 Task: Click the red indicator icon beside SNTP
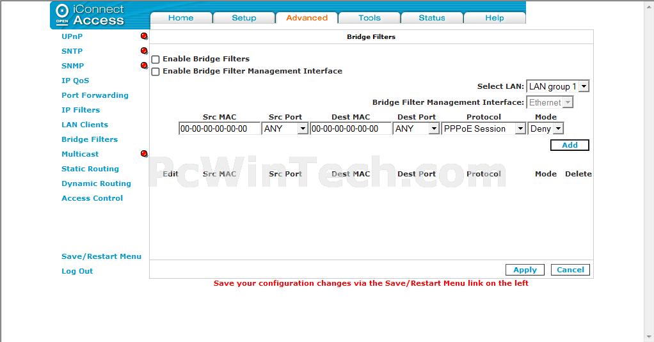pos(145,51)
